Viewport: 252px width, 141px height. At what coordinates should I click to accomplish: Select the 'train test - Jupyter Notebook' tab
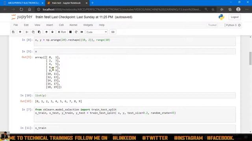tap(66, 3)
